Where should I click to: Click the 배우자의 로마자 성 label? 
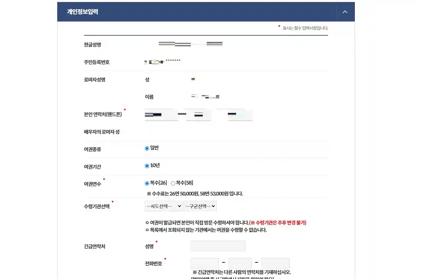[102, 132]
